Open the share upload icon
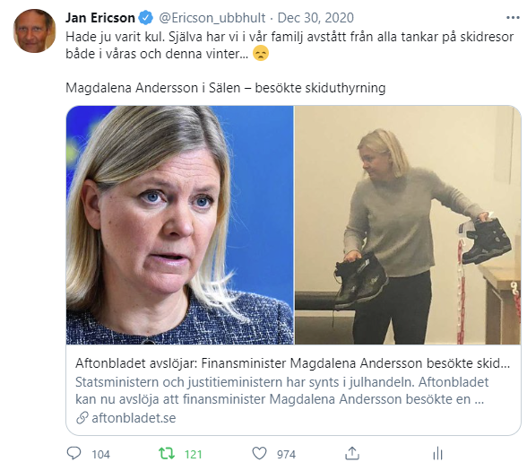Viewport: 527px width, 471px height. (x=352, y=454)
